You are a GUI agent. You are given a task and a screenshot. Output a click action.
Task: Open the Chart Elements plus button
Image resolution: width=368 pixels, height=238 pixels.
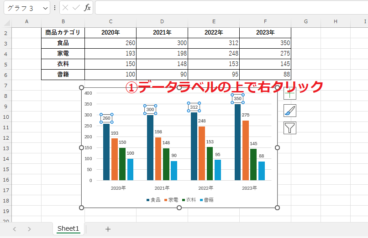[x=290, y=94]
